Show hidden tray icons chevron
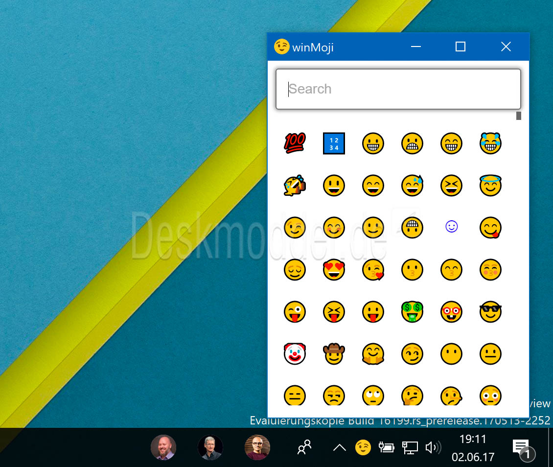 click(x=339, y=447)
